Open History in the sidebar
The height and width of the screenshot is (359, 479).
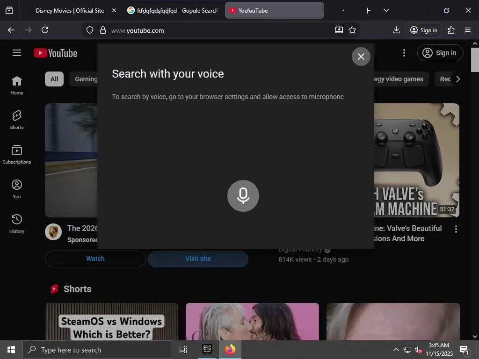pos(17,223)
